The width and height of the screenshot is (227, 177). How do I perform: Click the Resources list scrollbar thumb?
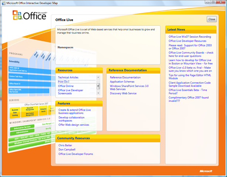pos(98,86)
